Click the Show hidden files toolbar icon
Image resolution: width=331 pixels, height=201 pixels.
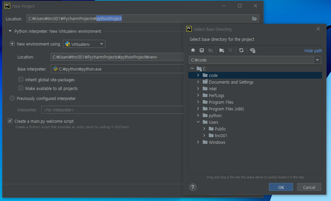pos(252,50)
